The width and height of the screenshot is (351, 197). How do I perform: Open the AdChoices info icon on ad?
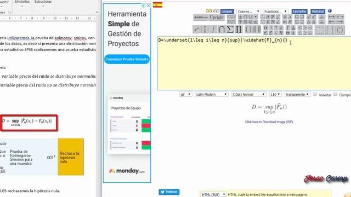click(x=144, y=6)
